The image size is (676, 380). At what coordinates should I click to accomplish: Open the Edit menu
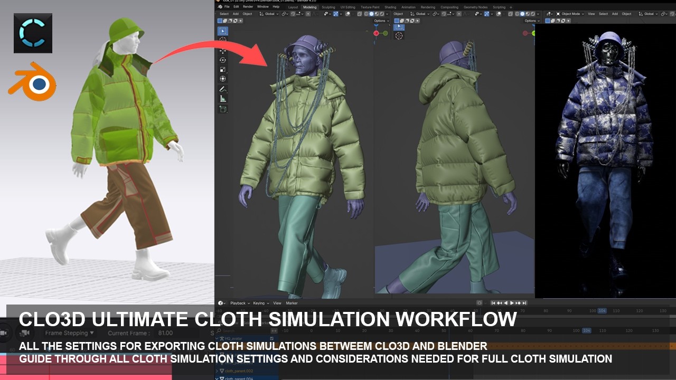coord(236,7)
